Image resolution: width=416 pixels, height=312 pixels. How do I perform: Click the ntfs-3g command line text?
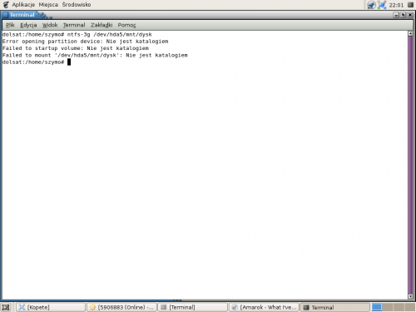[x=110, y=34]
